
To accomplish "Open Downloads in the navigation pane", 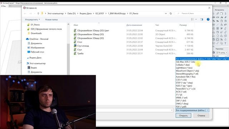I will coord(36,33).
